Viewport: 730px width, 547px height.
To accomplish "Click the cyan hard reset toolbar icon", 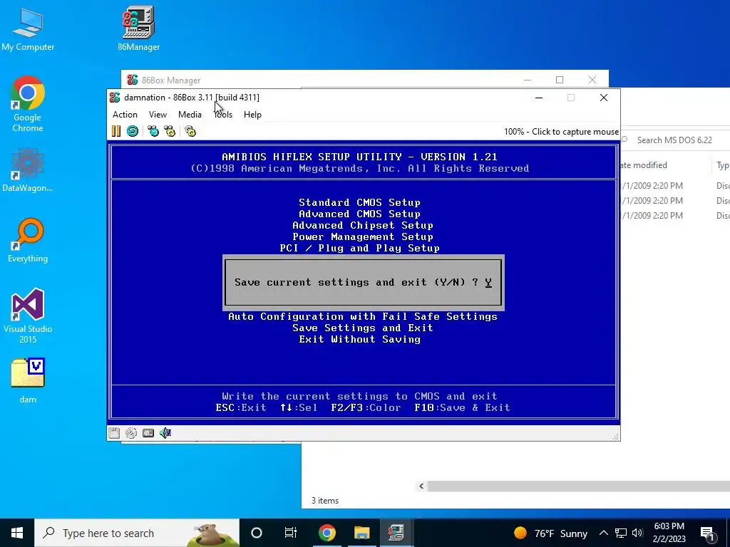I will point(133,131).
